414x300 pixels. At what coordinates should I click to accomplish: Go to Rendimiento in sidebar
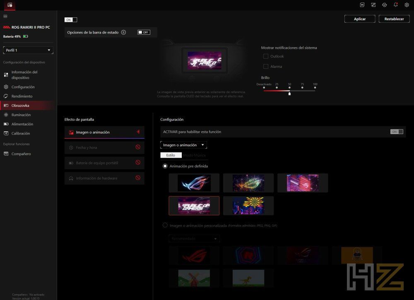28,96
